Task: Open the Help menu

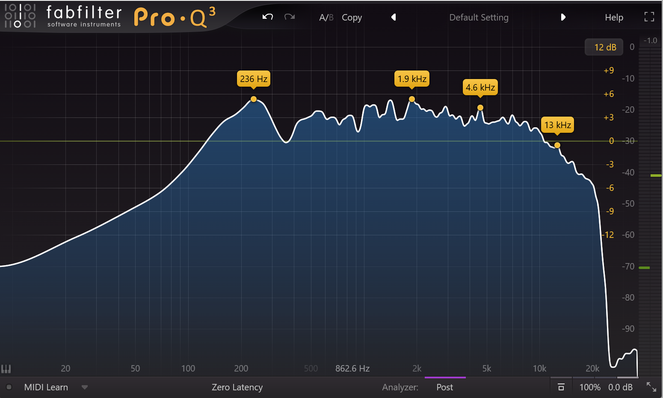Action: tap(614, 18)
